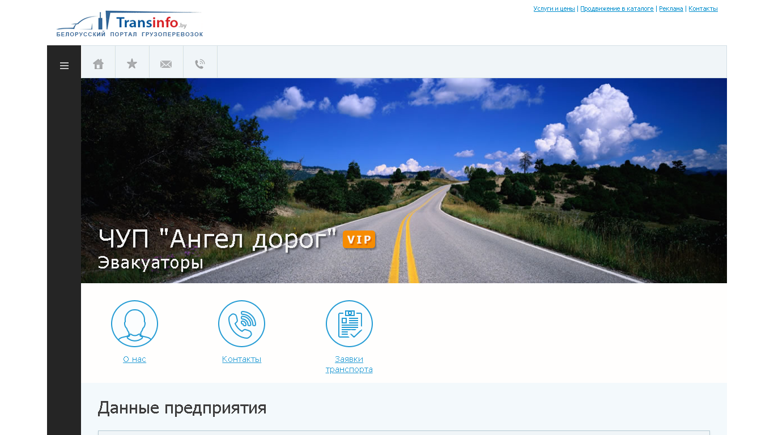Open Продвижение в каталоге link
The image size is (774, 435).
pos(617,8)
